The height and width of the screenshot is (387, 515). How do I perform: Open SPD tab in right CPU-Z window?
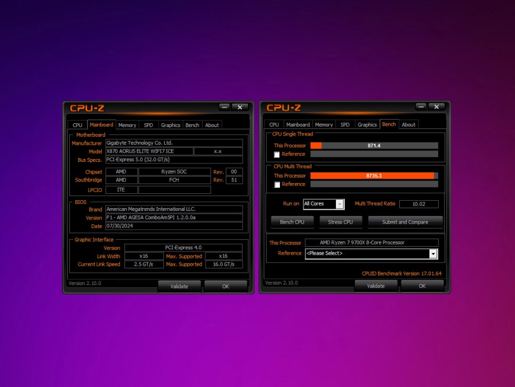[345, 124]
